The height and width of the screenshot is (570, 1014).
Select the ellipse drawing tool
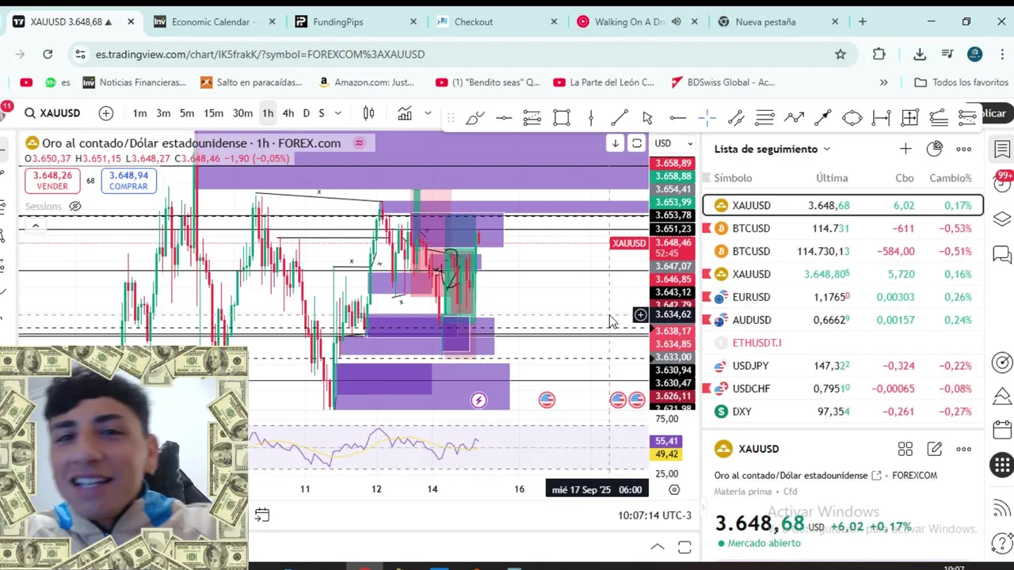[x=852, y=118]
